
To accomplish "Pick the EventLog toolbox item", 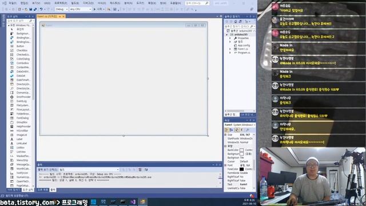I will tap(21, 101).
